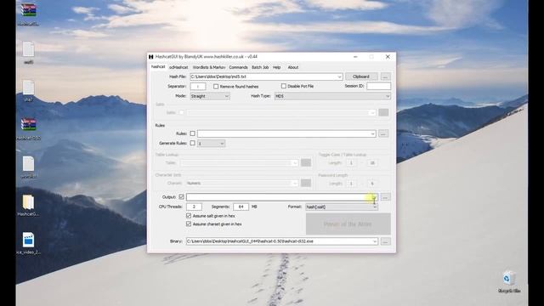
Task: Expand the Binary path dropdown
Action: tap(375, 241)
